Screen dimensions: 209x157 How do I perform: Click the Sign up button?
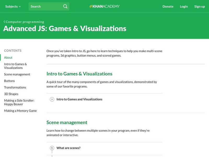coord(199,6)
